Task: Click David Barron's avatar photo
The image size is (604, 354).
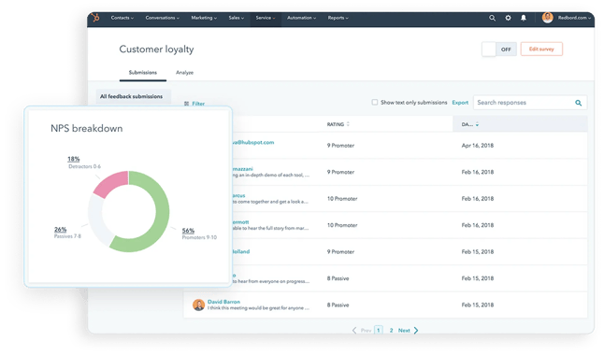Action: click(x=198, y=304)
